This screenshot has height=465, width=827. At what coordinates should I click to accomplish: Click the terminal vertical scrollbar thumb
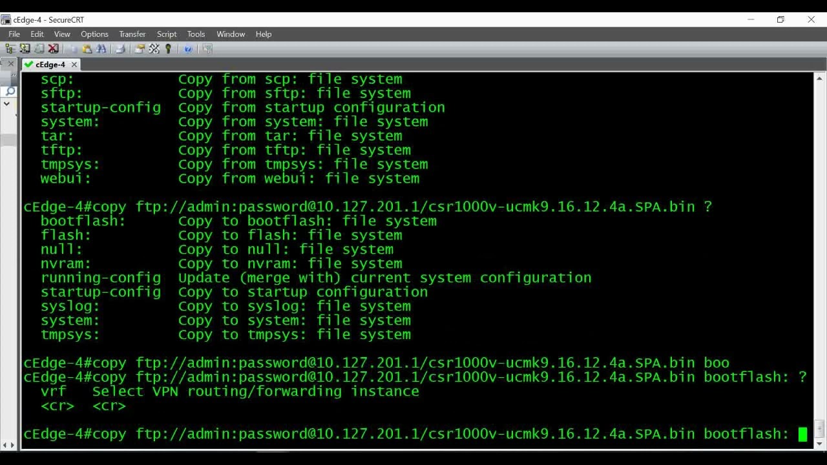tap(819, 429)
